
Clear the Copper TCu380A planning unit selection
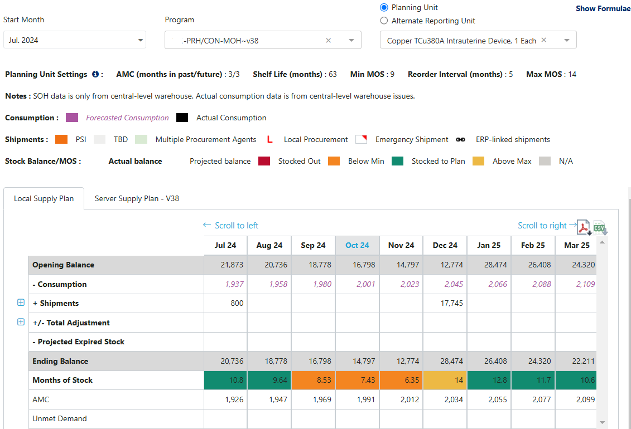click(x=543, y=40)
